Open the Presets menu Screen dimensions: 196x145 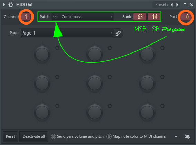pos(161,4)
